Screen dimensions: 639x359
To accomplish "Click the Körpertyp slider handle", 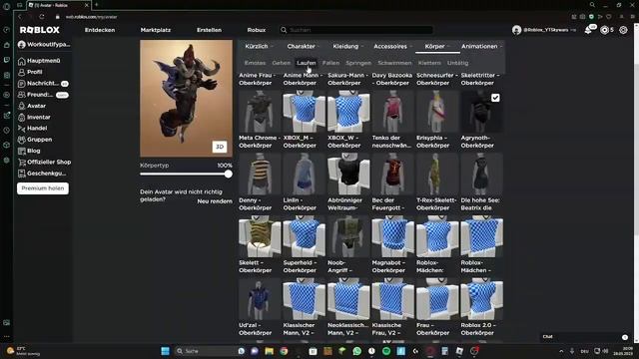I will pyautogui.click(x=229, y=175).
